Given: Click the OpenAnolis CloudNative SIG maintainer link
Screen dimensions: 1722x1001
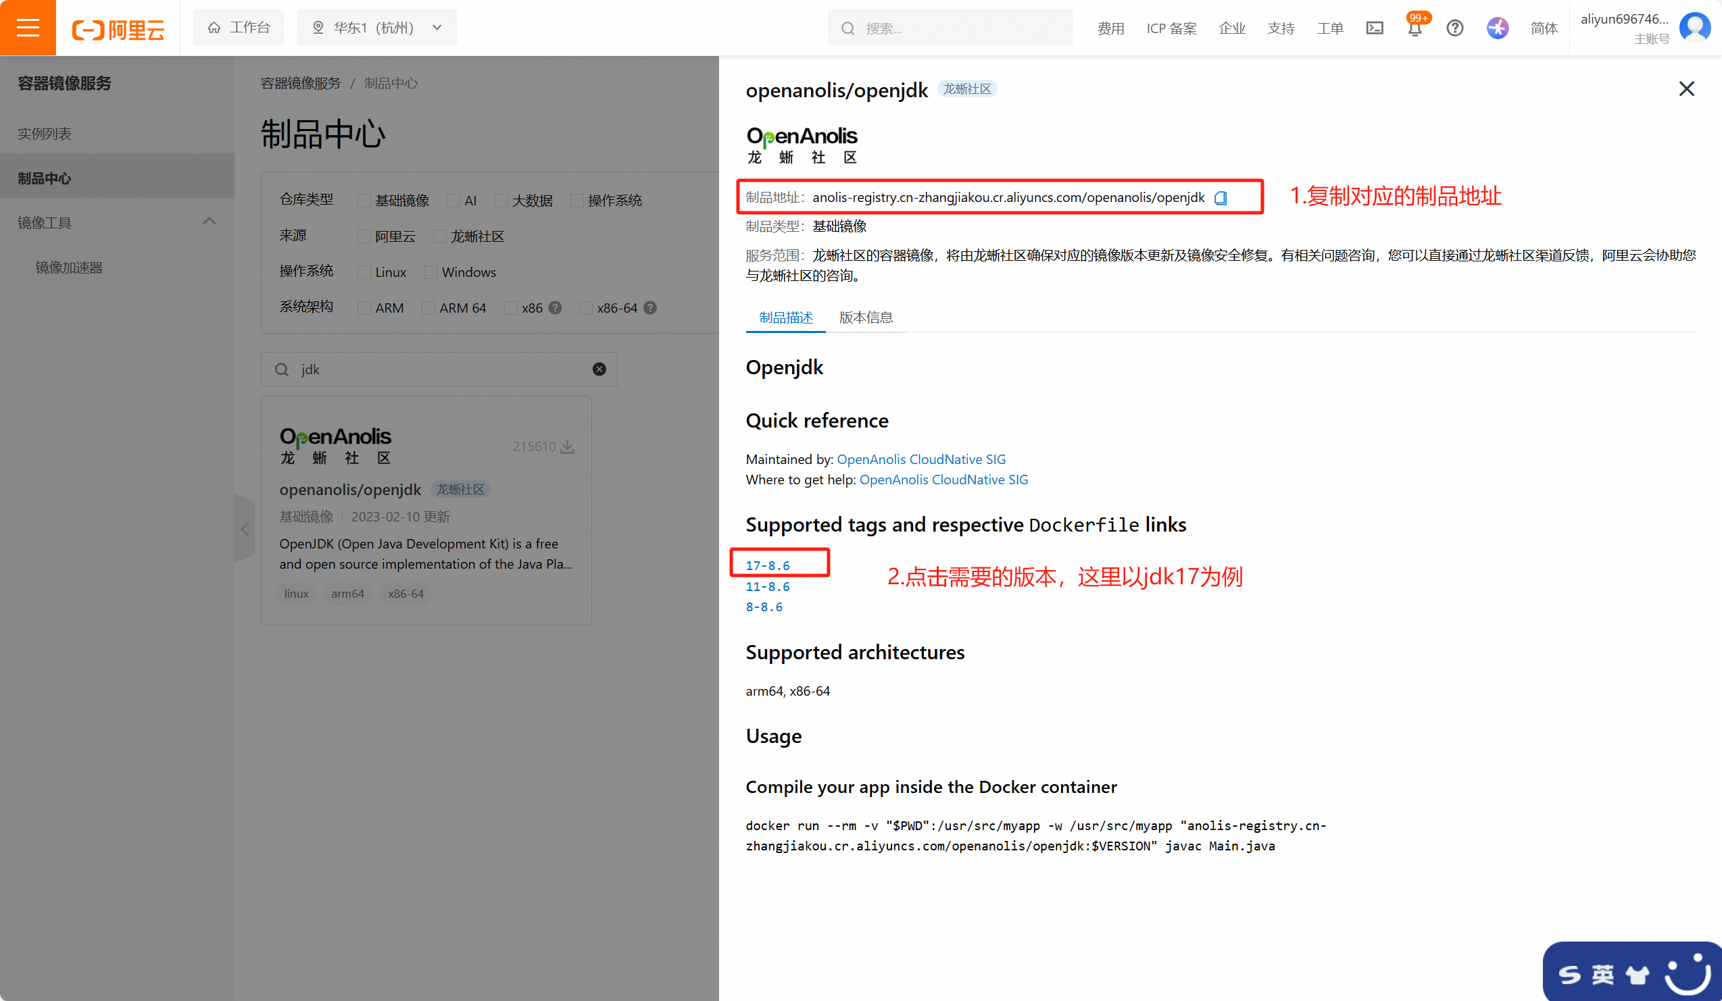Looking at the screenshot, I should [x=920, y=459].
